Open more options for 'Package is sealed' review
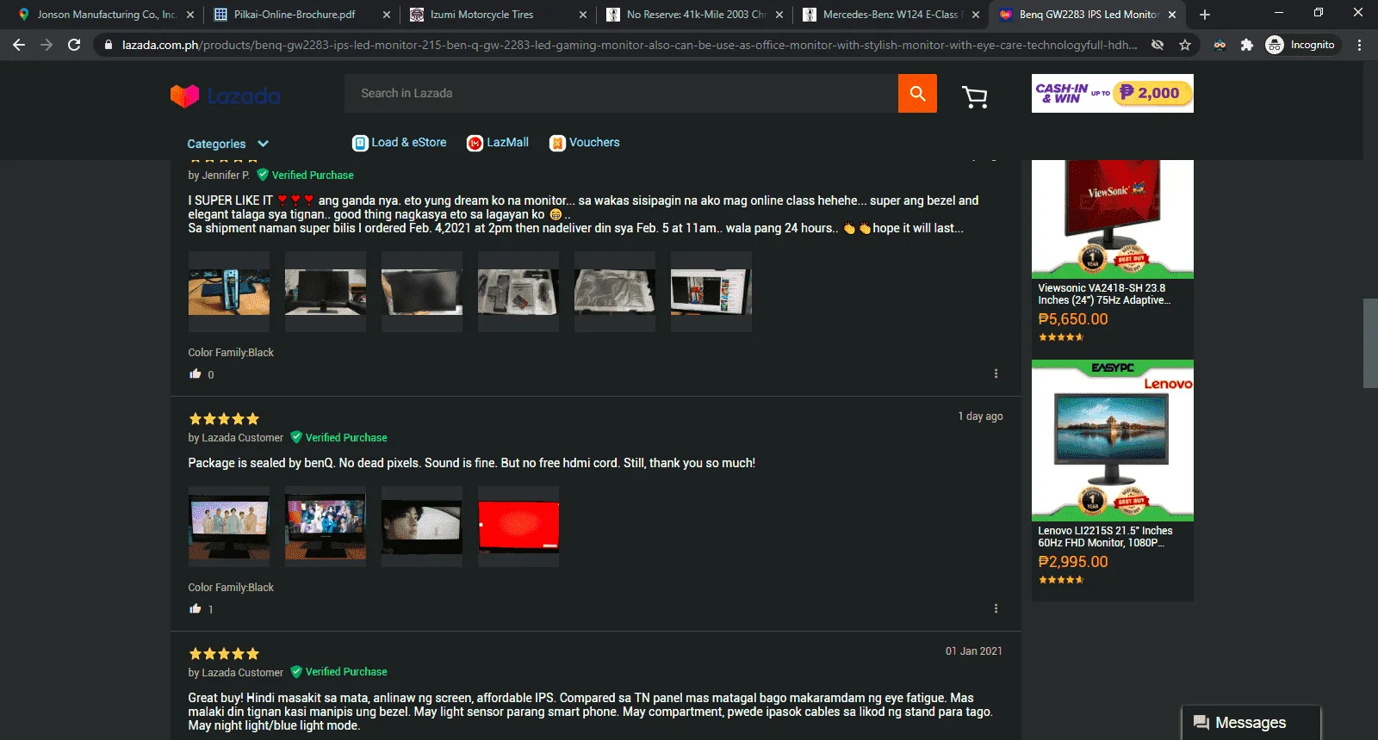1378x740 pixels. click(996, 608)
